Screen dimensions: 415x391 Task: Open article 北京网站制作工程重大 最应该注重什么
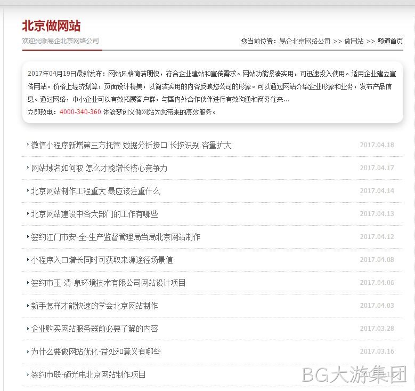point(95,191)
